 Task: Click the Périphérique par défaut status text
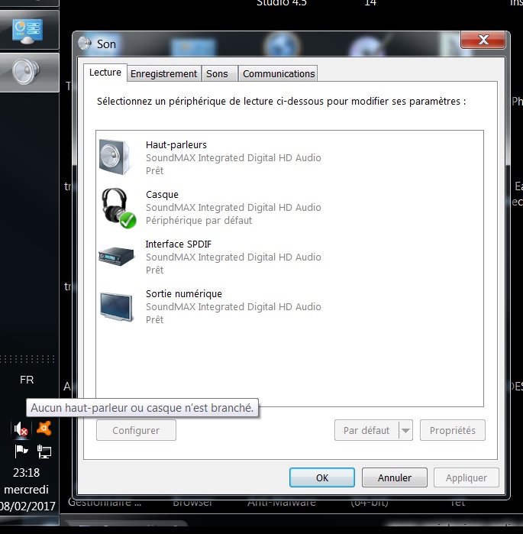(199, 220)
